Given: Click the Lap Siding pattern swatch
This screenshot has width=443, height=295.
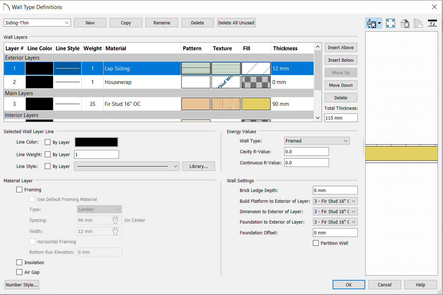Looking at the screenshot, I should pyautogui.click(x=196, y=68).
